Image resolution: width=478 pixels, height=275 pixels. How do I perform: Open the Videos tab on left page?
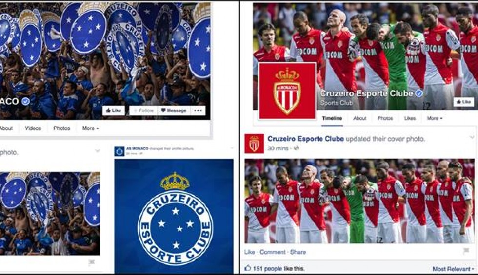click(x=33, y=128)
